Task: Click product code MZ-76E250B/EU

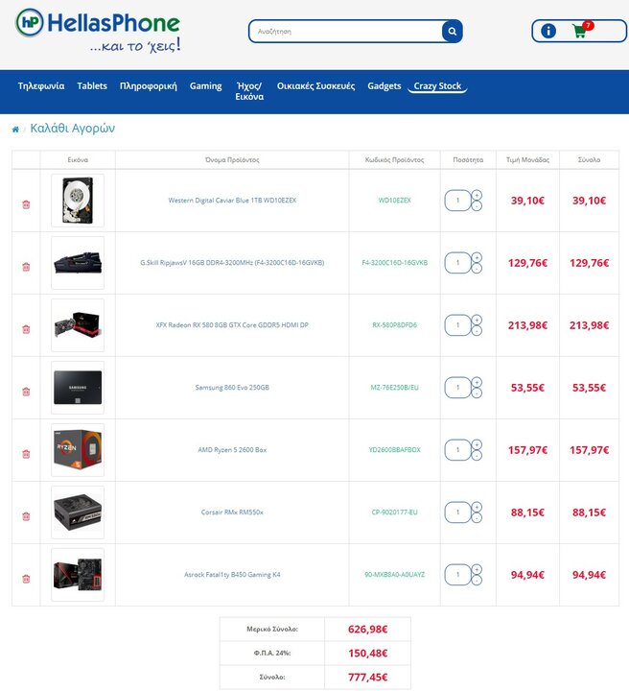Action: point(394,388)
